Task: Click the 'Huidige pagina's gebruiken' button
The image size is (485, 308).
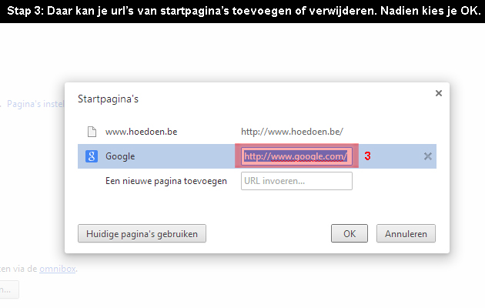Action: pyautogui.click(x=142, y=233)
